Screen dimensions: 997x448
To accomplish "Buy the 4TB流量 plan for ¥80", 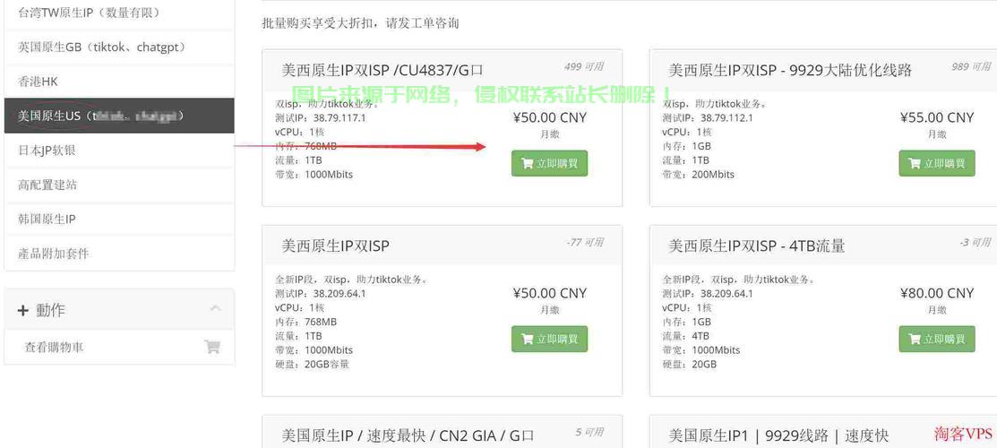I will (937, 340).
